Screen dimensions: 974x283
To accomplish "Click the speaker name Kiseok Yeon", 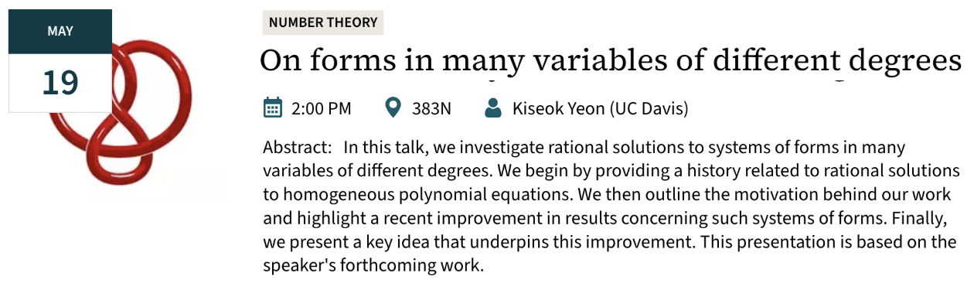I will (558, 109).
